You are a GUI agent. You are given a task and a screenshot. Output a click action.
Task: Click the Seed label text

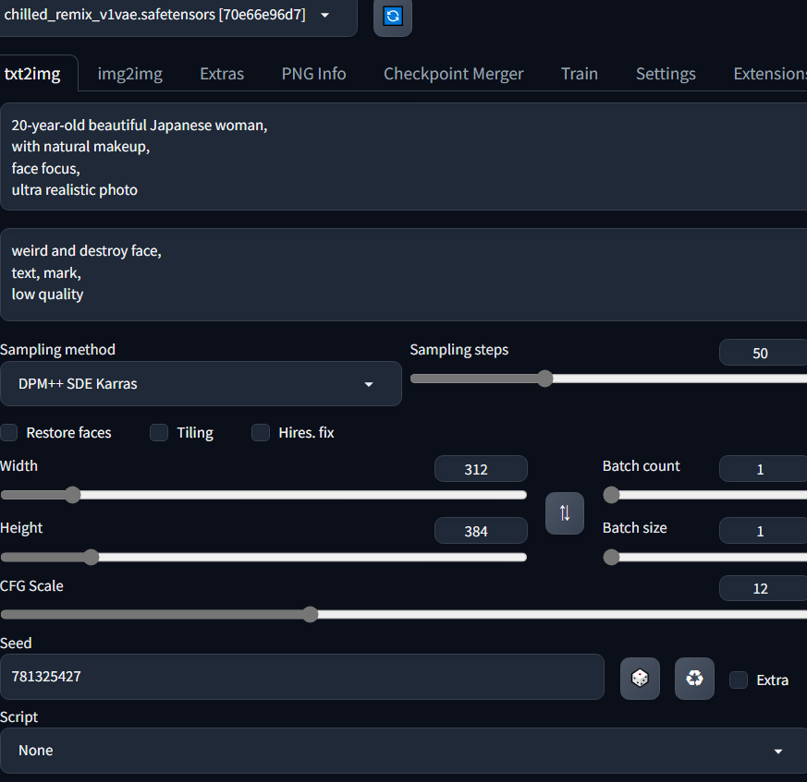(16, 644)
